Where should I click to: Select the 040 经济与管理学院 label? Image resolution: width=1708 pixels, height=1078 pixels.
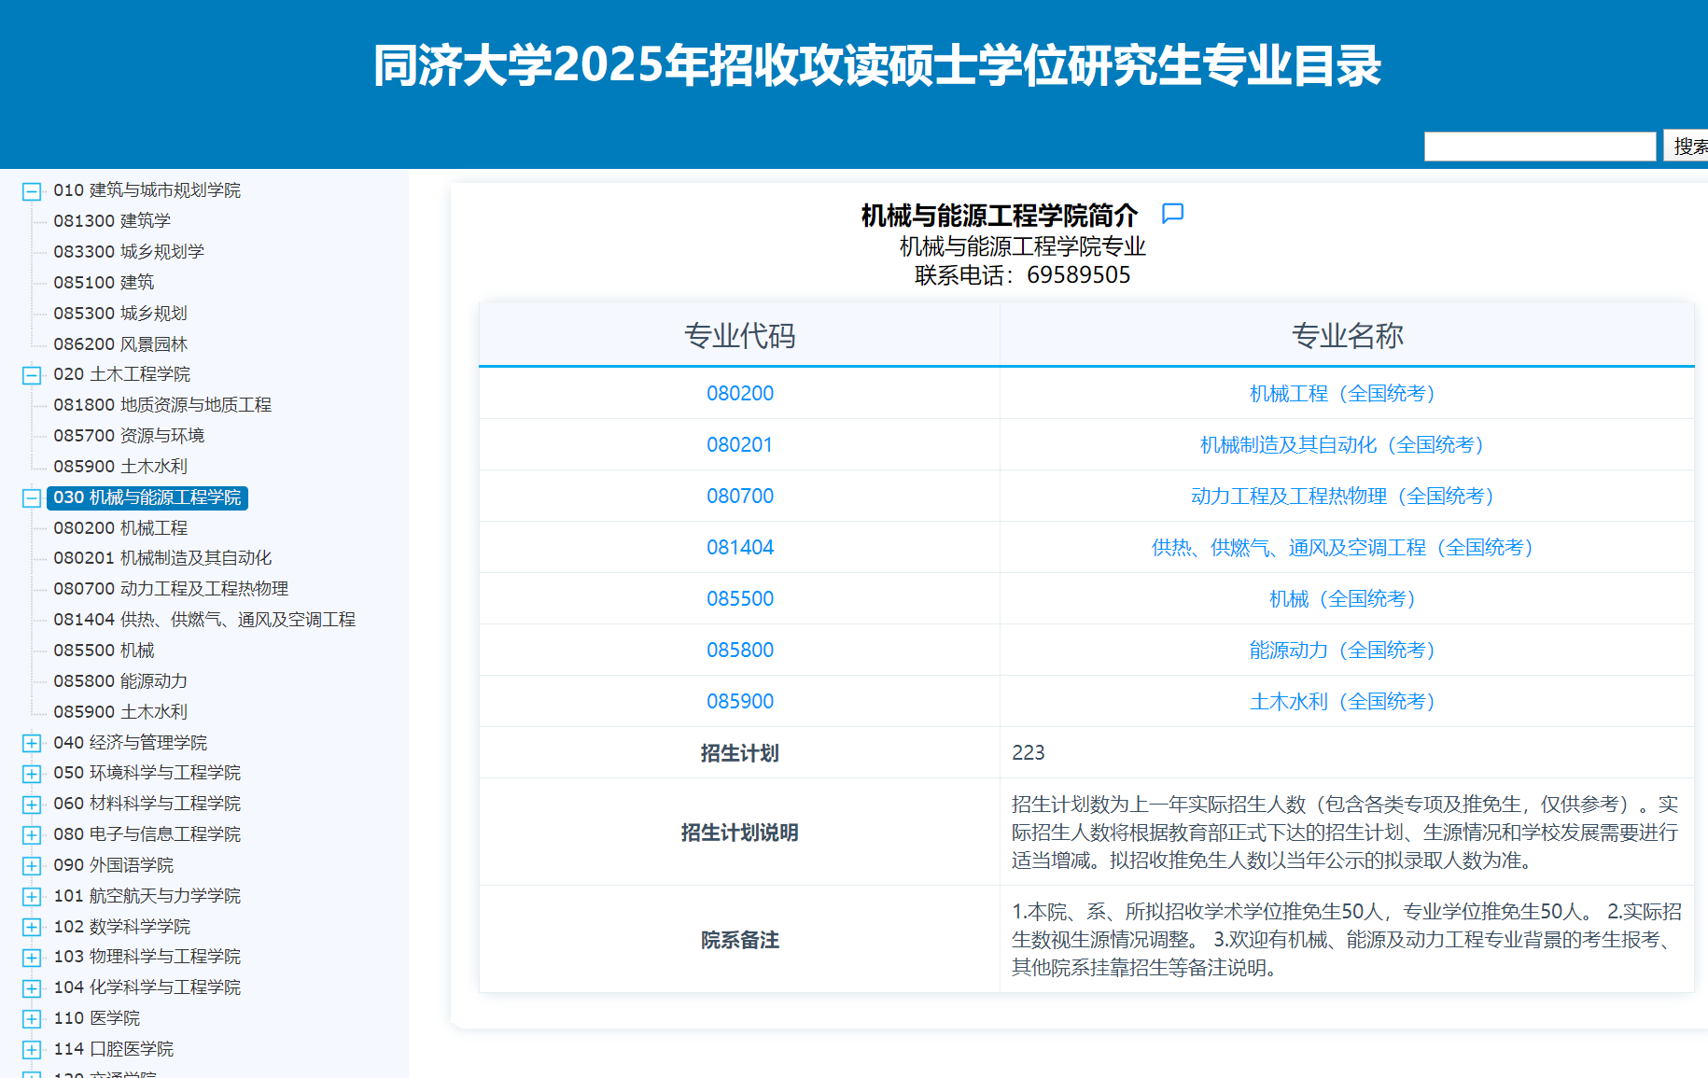click(130, 743)
